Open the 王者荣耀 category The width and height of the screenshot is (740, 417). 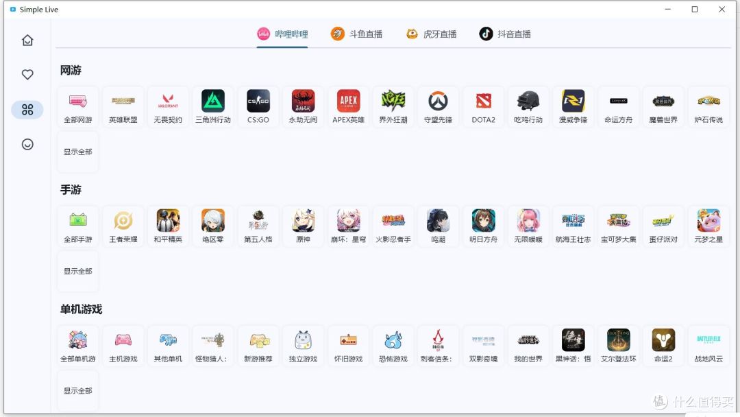(123, 226)
